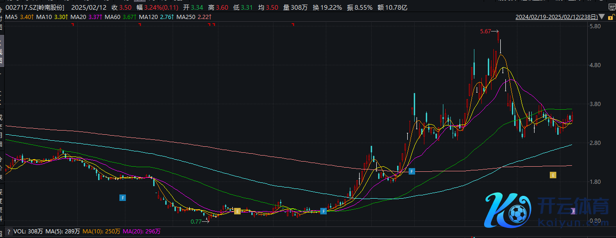616x238 pixels.
Task: Click the leftmost blue F marker
Action: [123, 198]
